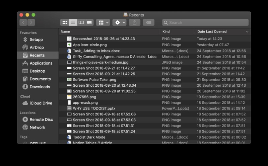The width and height of the screenshot is (268, 166).
Task: Click the 2697656.png file icon
Action: [x=69, y=97]
